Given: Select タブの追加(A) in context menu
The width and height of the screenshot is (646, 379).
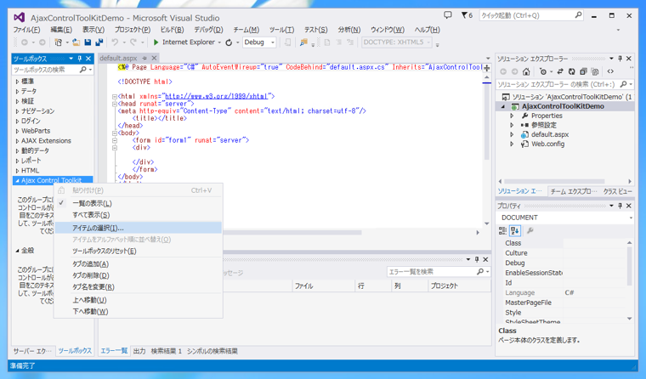Looking at the screenshot, I should click(138, 263).
